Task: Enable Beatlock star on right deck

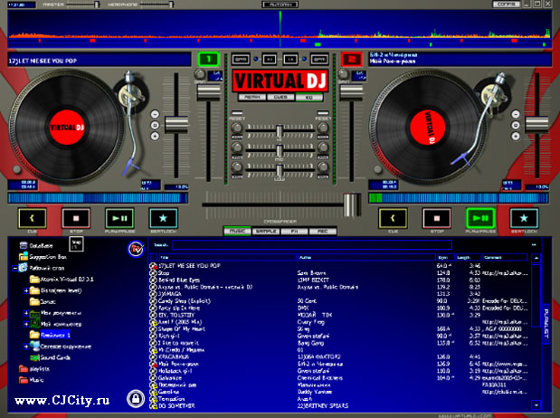Action: click(x=524, y=218)
